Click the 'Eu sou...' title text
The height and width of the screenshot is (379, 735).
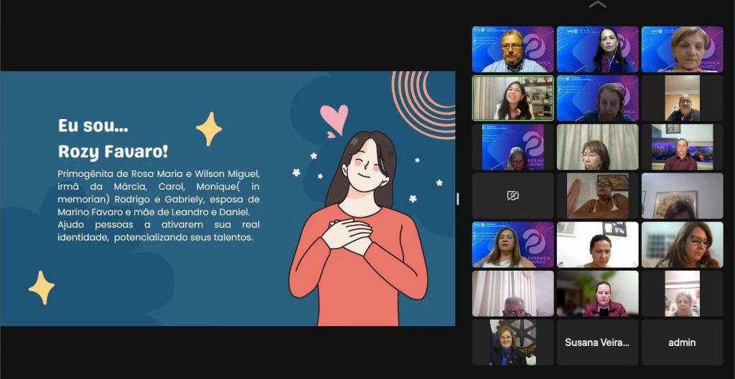click(x=93, y=125)
